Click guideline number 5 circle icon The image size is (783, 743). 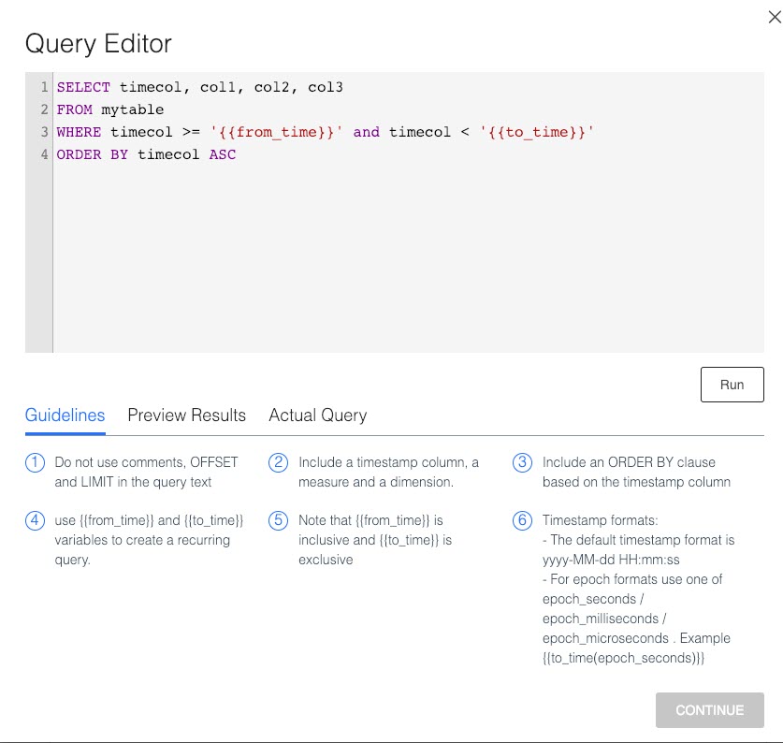point(279,521)
